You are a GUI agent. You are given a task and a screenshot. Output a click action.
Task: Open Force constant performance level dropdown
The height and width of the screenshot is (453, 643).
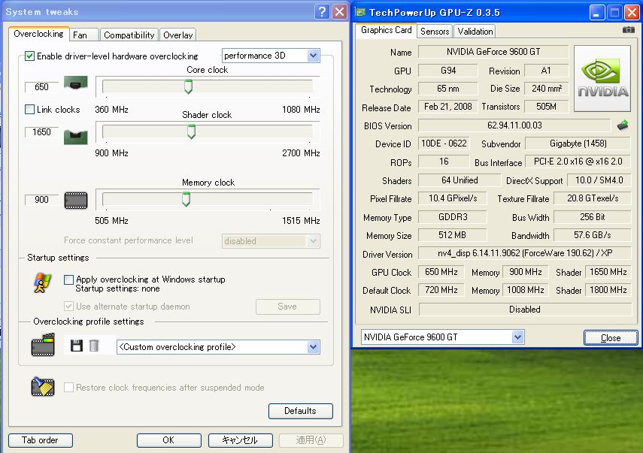point(271,241)
